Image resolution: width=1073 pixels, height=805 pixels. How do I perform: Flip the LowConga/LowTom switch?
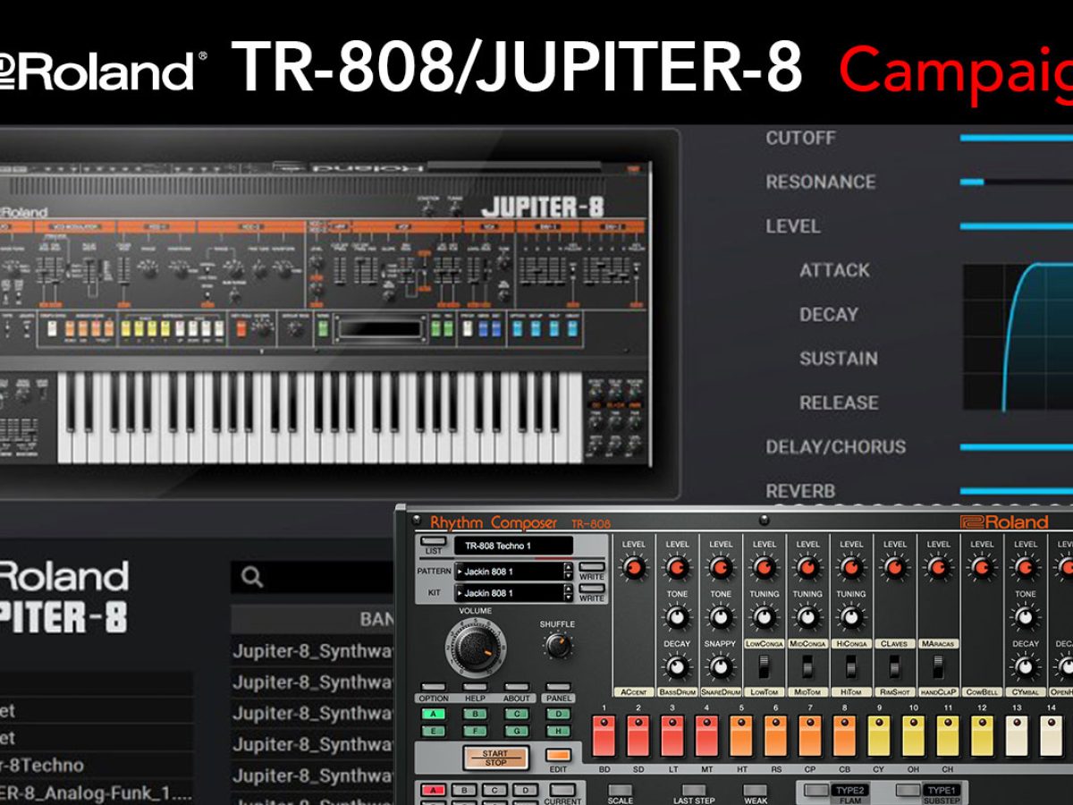tap(765, 666)
